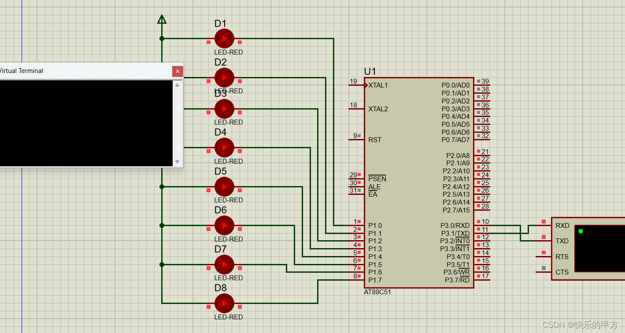
Task: Click the terminal component RTS pin label
Action: click(562, 257)
